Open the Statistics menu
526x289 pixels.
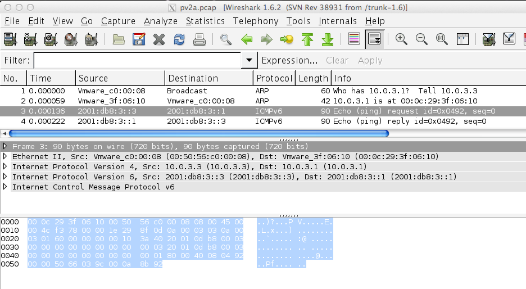205,21
